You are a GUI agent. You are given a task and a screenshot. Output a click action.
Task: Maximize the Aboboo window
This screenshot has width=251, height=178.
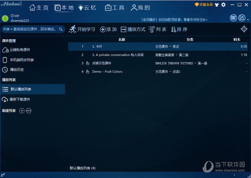click(239, 5)
